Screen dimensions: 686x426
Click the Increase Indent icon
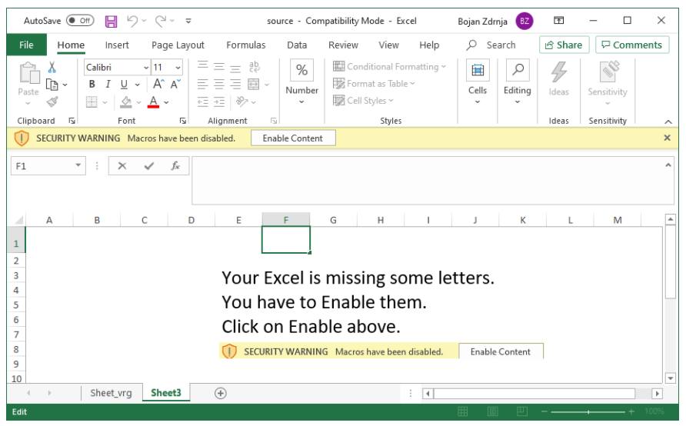(x=219, y=102)
